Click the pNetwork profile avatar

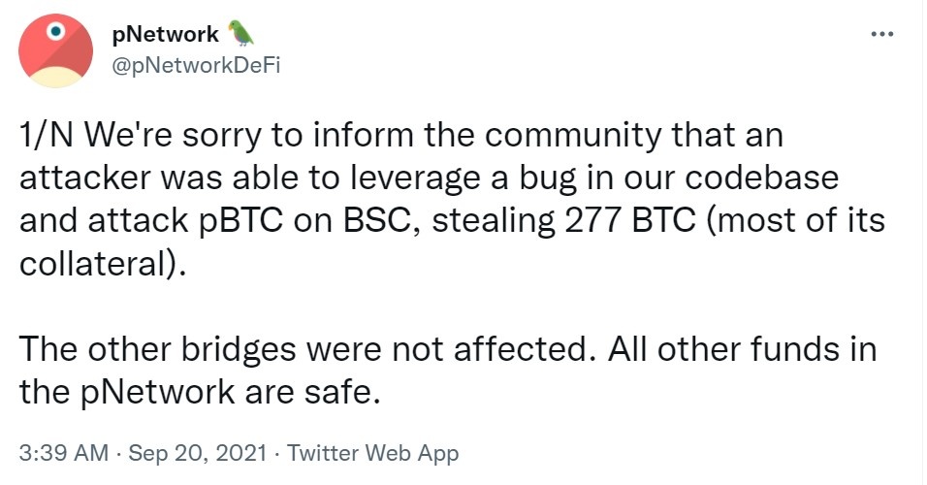[55, 51]
